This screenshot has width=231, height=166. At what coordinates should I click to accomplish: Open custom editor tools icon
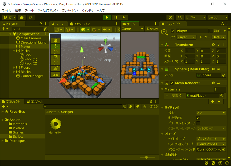click(x=56, y=74)
